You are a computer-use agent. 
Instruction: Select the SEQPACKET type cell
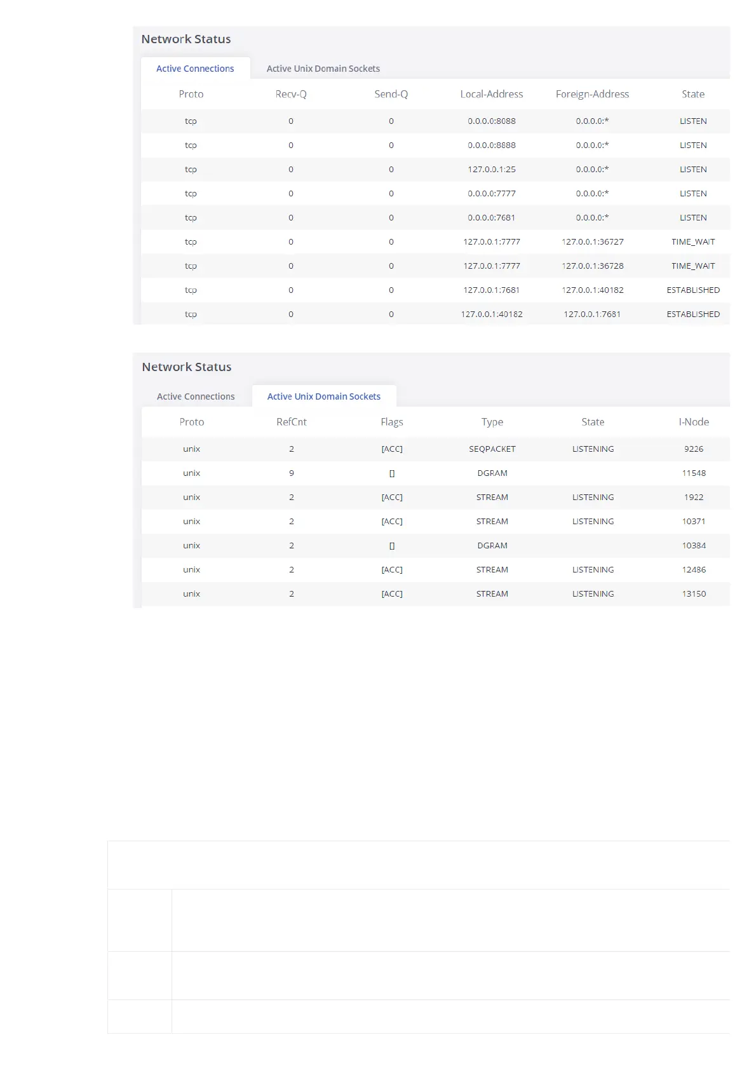coord(492,449)
